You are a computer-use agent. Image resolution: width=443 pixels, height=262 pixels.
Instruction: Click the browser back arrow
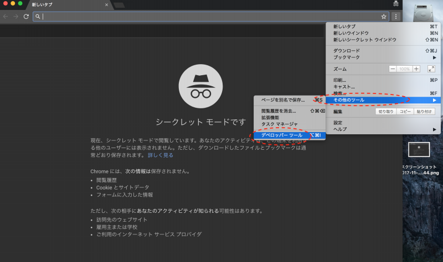tap(6, 17)
